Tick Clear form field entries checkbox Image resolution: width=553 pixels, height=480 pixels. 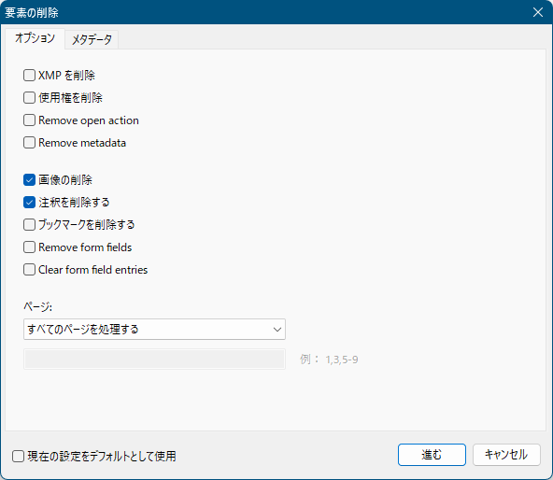click(x=29, y=270)
